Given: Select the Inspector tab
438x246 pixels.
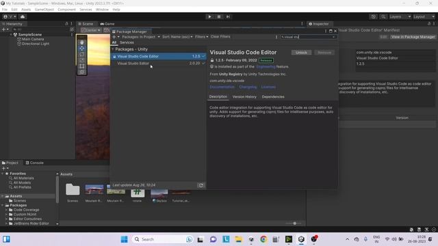Looking at the screenshot, I should click(x=319, y=24).
